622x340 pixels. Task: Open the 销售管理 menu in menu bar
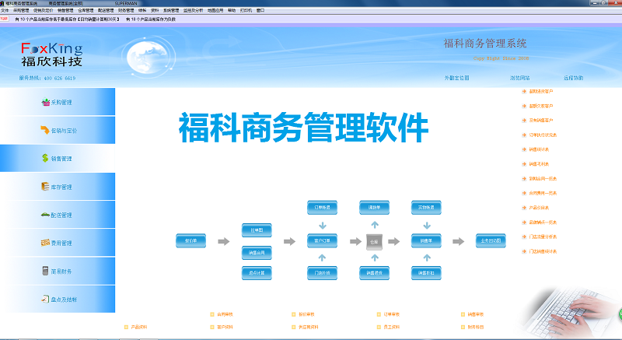tap(65, 11)
